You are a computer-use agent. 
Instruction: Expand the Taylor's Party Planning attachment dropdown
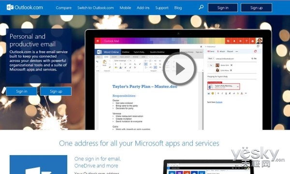(x=238, y=87)
